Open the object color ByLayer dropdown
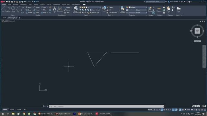 (x=138, y=7)
